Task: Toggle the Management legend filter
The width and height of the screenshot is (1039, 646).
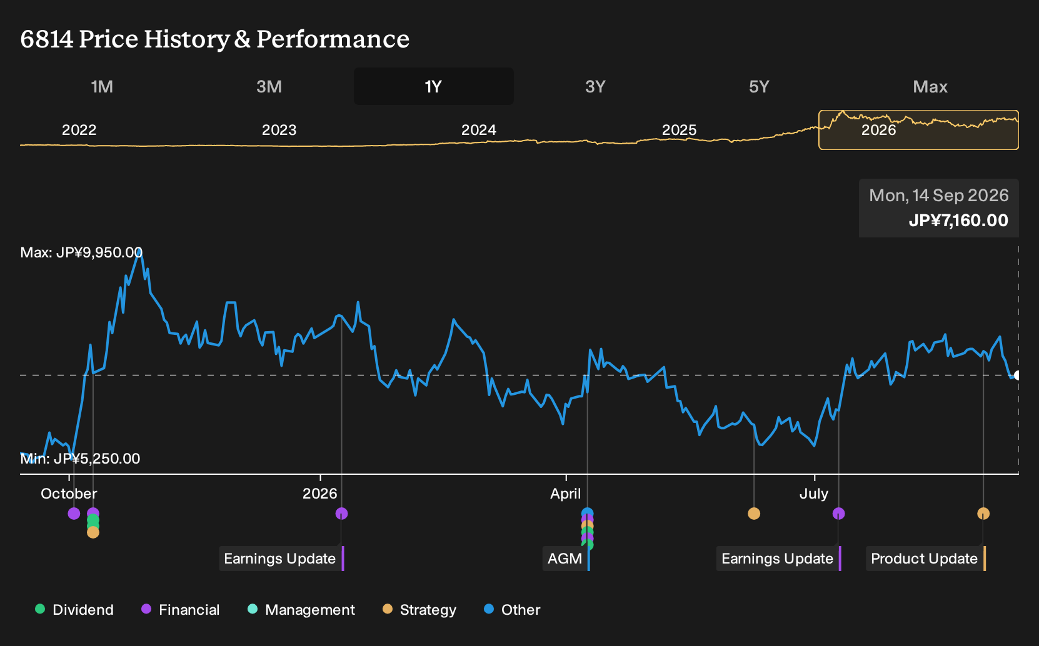Action: click(x=301, y=610)
